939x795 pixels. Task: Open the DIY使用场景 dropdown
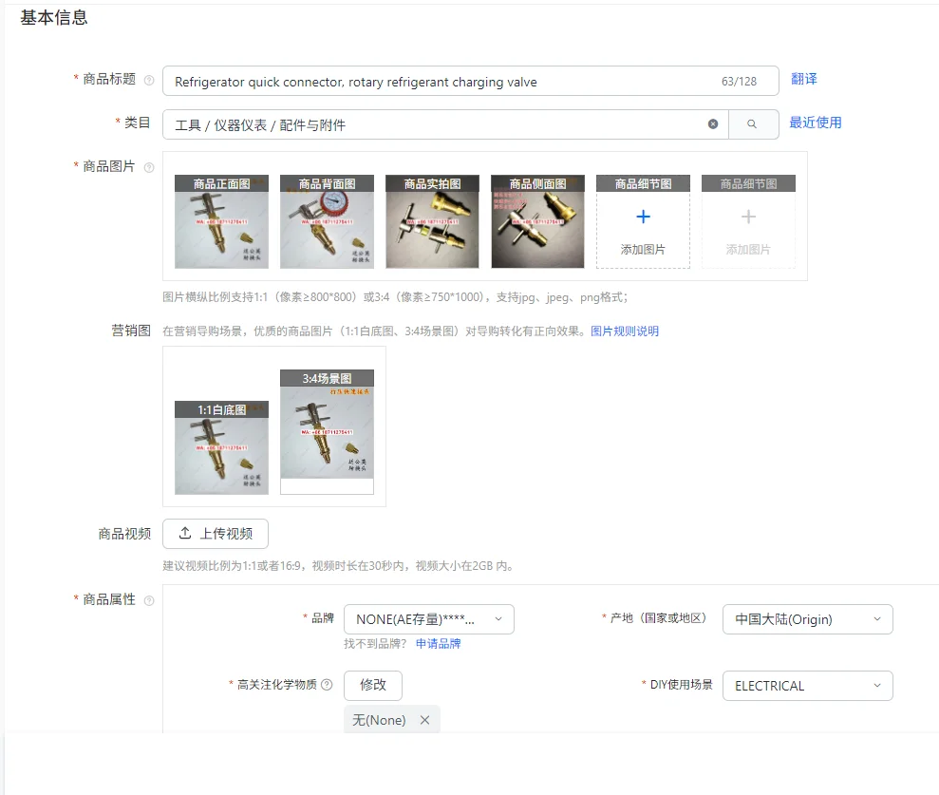click(x=807, y=686)
